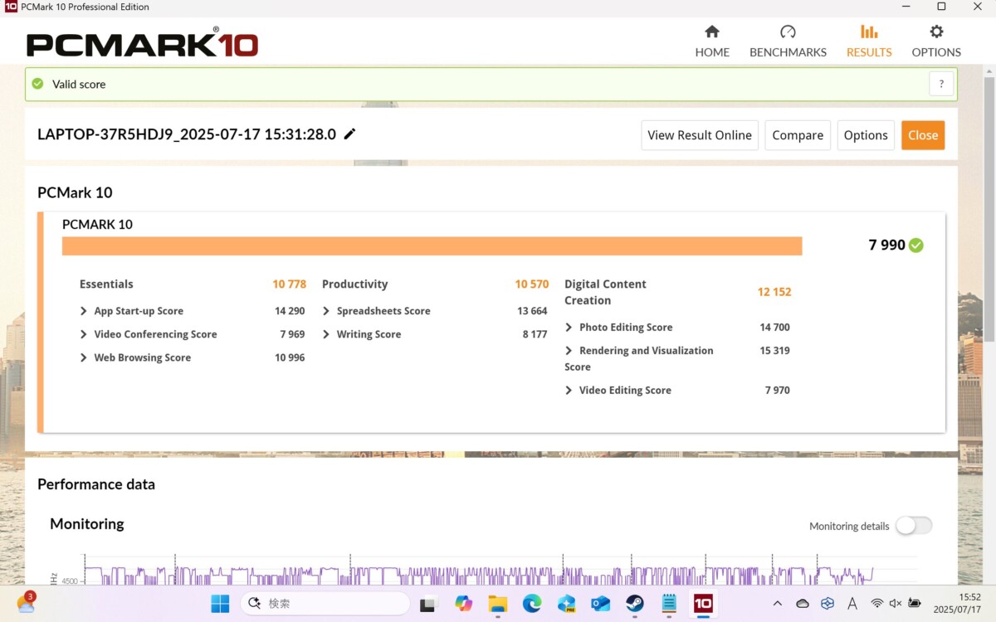Click the Microsoft 365 Copilot PRE taskbar icon
Viewport: 996px width, 622px height.
(x=567, y=604)
